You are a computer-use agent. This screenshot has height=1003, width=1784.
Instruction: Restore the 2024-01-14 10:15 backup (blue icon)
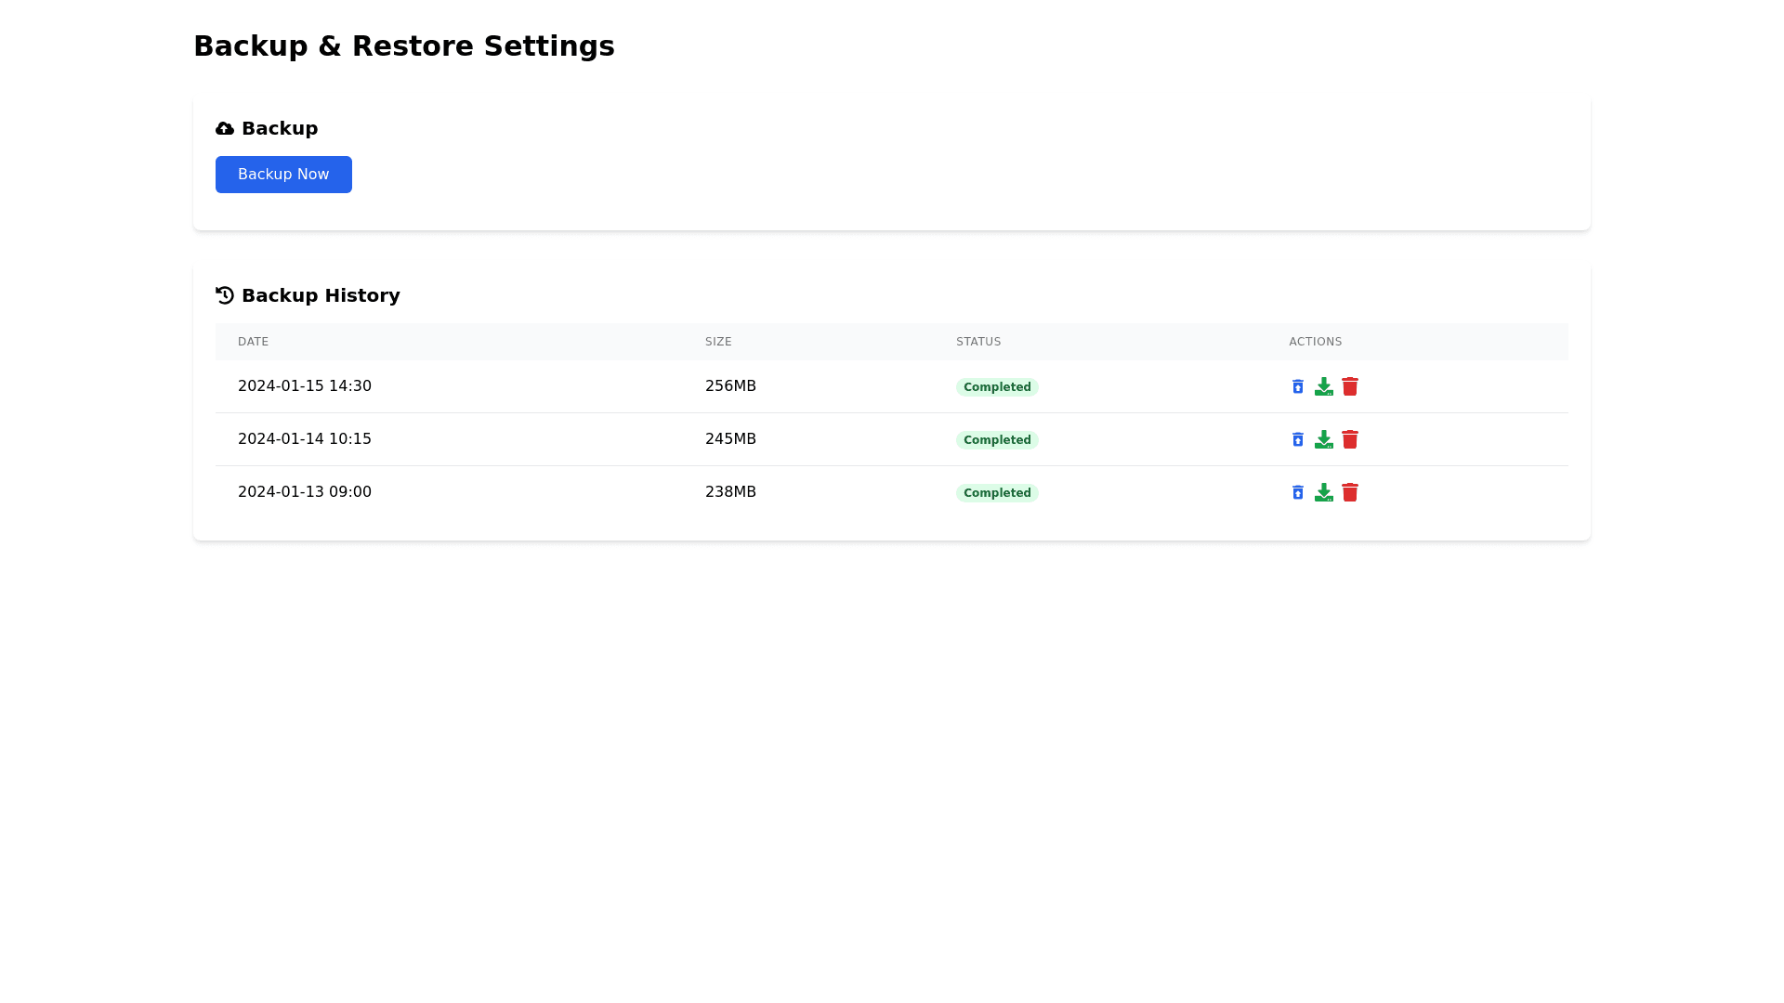point(1297,439)
